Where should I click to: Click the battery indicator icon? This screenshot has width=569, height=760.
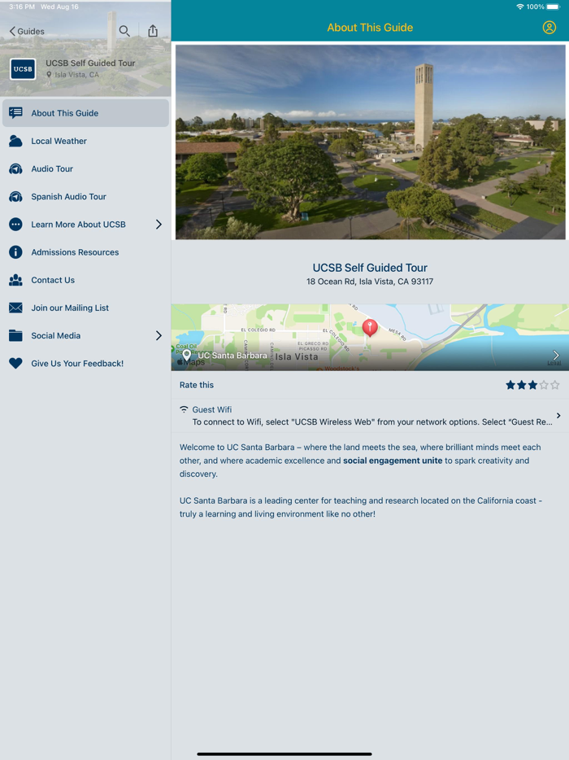pos(554,7)
